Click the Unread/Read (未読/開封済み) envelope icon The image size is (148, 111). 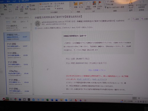tap(88, 4)
